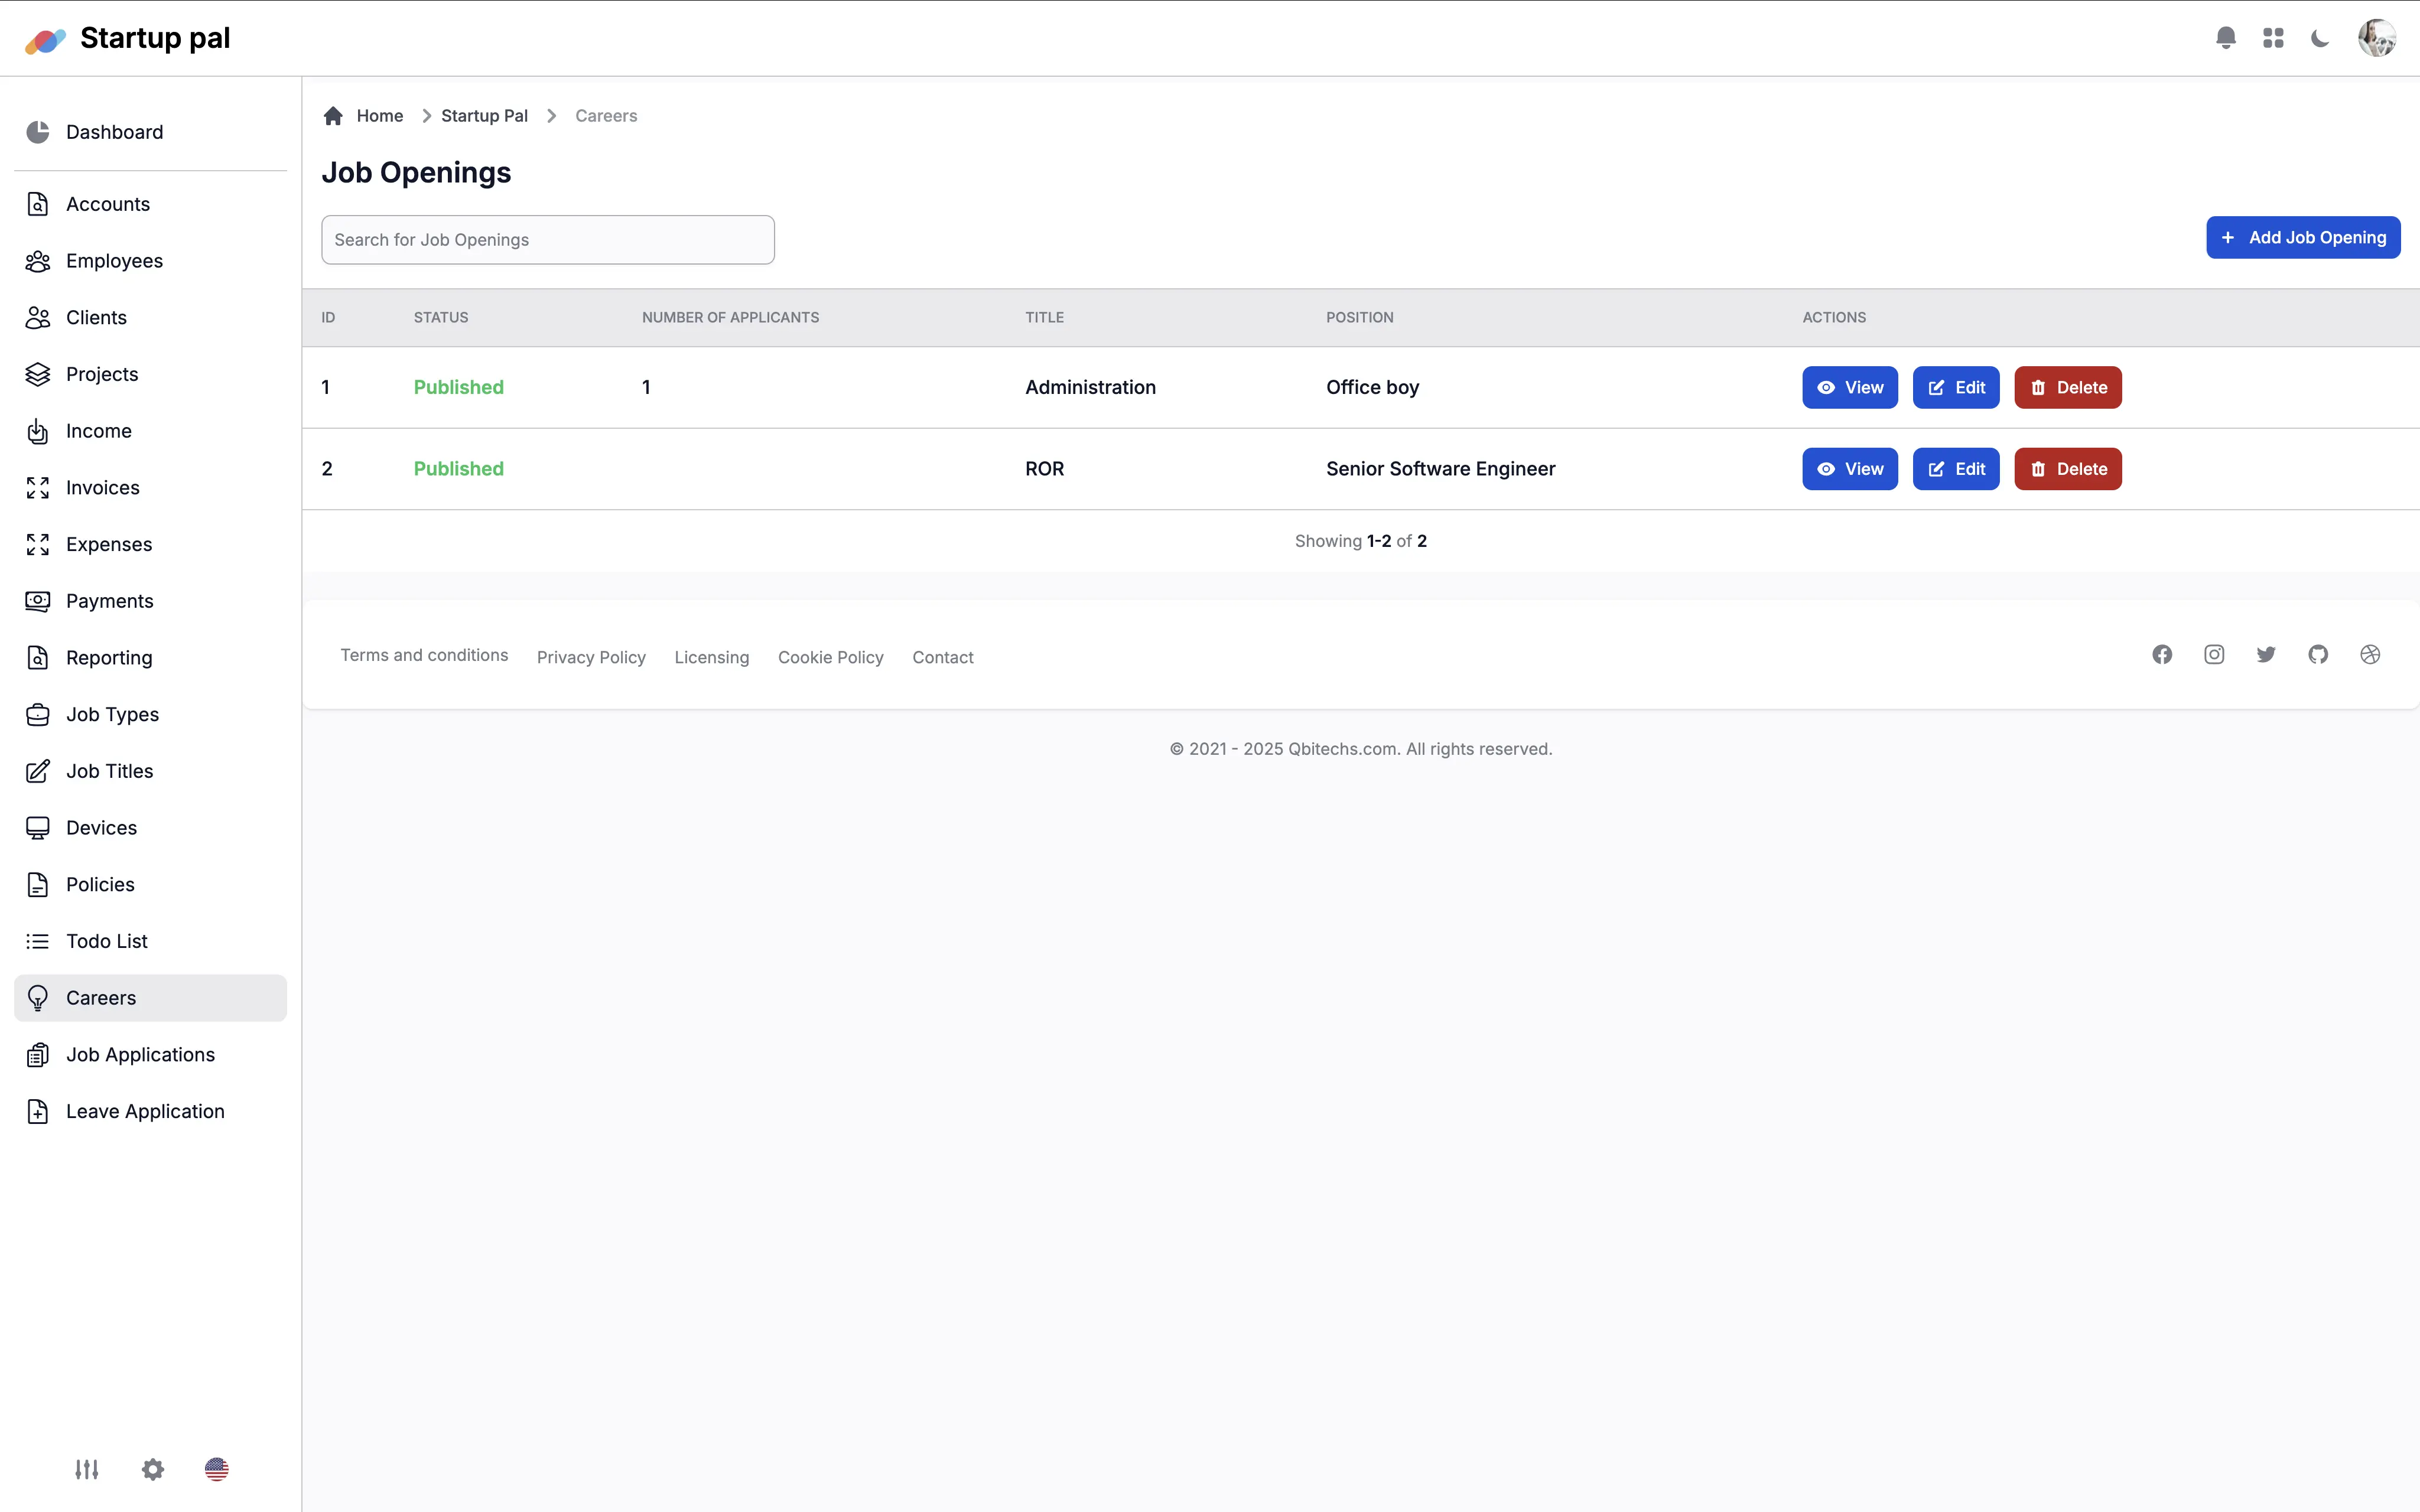Viewport: 2420px width, 1512px height.
Task: Open the Terms and conditions link
Action: tap(424, 655)
